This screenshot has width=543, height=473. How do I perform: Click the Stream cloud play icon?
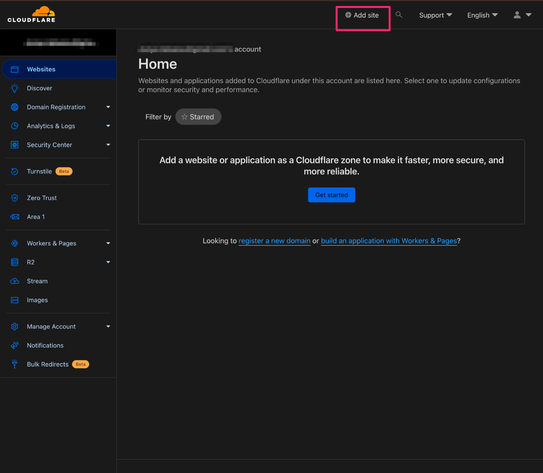pyautogui.click(x=15, y=281)
